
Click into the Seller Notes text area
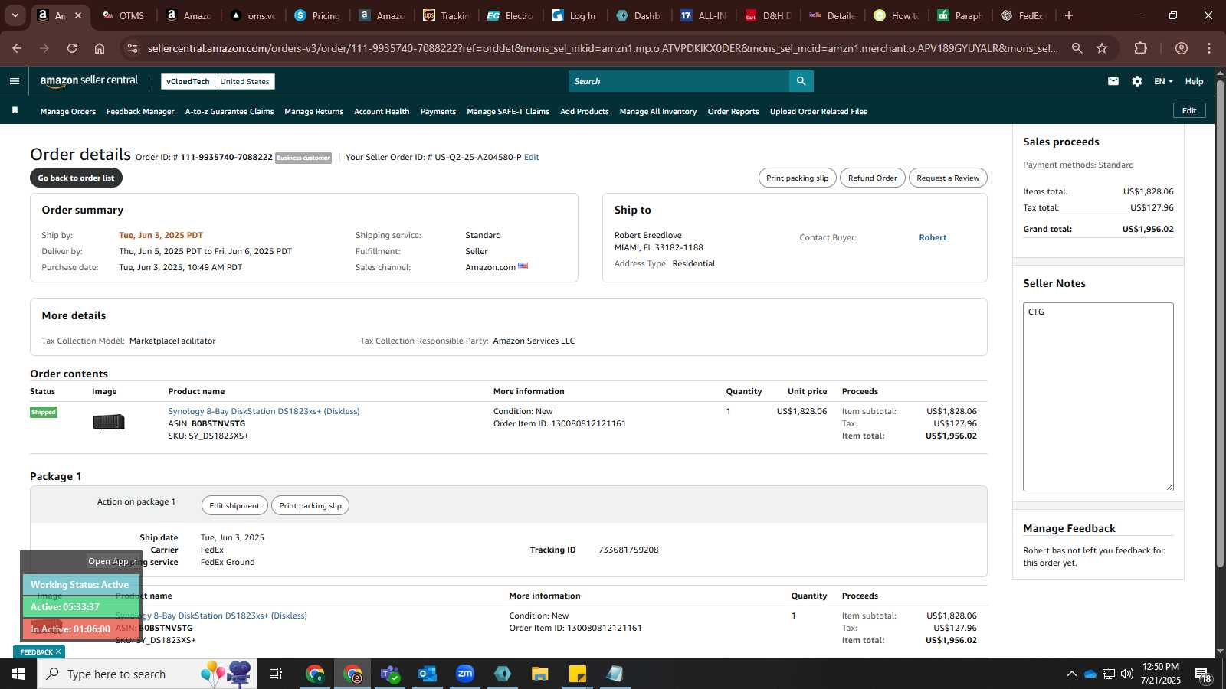1098,397
